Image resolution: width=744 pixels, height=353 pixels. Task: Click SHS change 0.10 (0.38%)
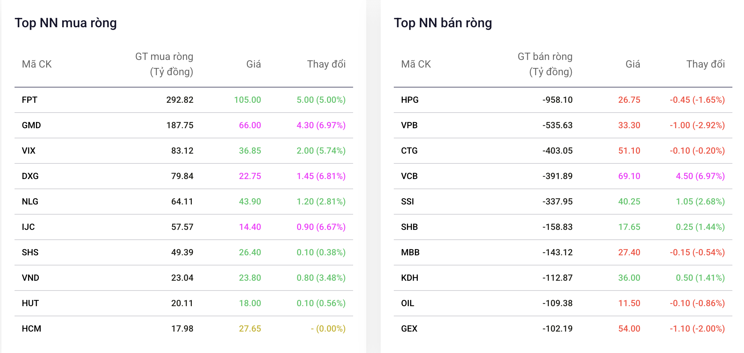point(321,252)
